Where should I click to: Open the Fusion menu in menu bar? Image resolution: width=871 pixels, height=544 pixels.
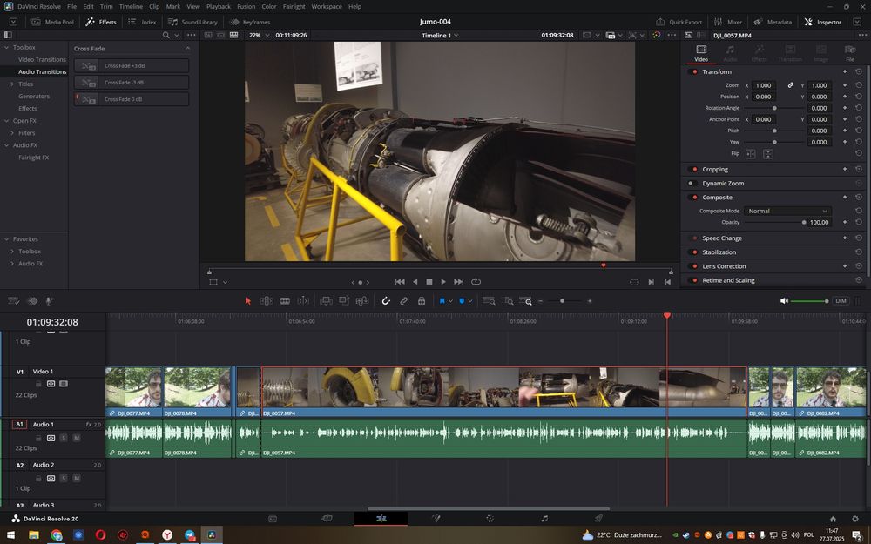[246, 6]
